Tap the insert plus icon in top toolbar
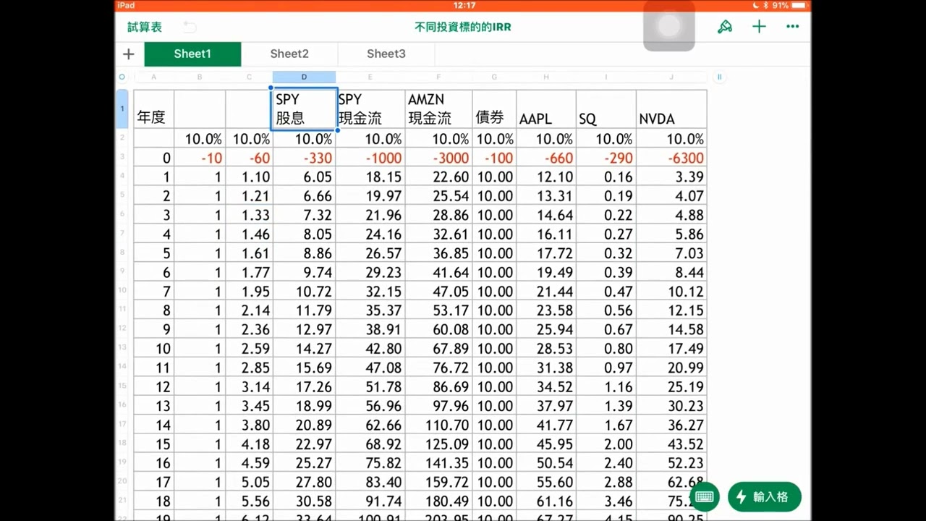The width and height of the screenshot is (926, 521). pos(759,27)
